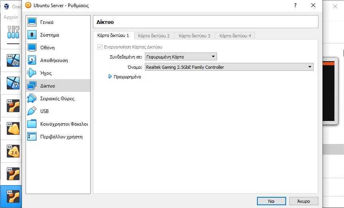Click the Σύστημα category label

[49, 35]
